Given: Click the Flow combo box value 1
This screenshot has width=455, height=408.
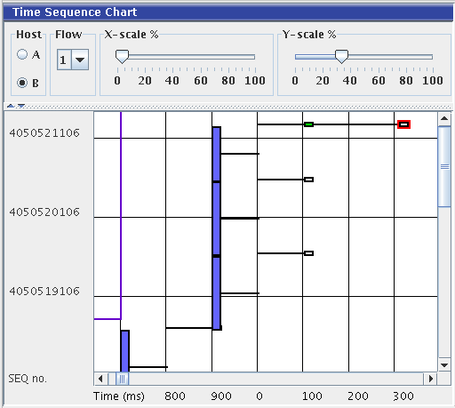Looking at the screenshot, I should [64, 60].
